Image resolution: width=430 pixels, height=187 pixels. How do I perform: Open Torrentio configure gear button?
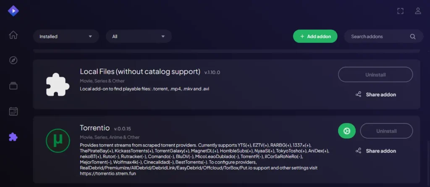pos(347,131)
